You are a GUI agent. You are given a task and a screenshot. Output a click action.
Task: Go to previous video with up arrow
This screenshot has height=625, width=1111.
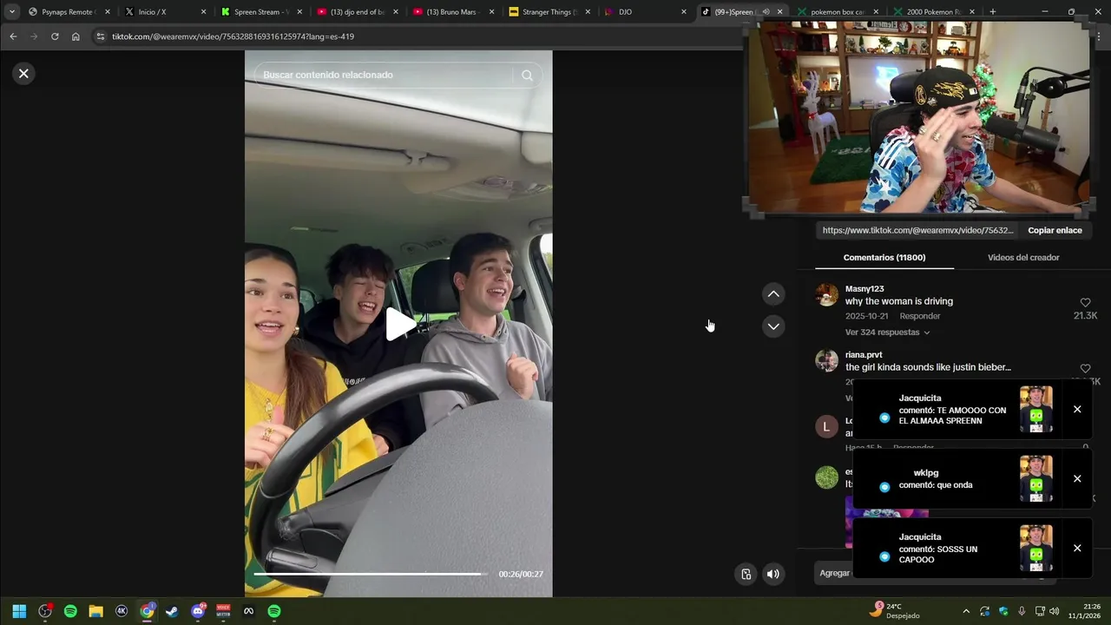pyautogui.click(x=773, y=294)
